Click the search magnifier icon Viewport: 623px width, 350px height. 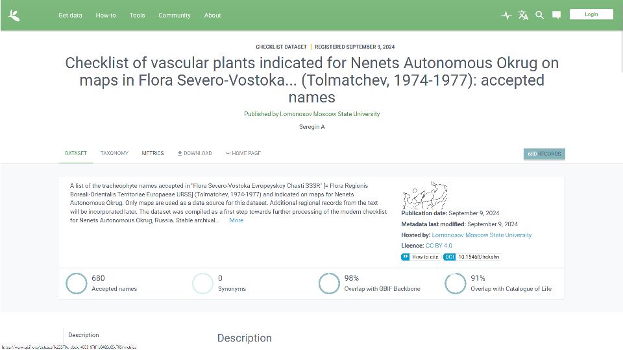click(539, 15)
